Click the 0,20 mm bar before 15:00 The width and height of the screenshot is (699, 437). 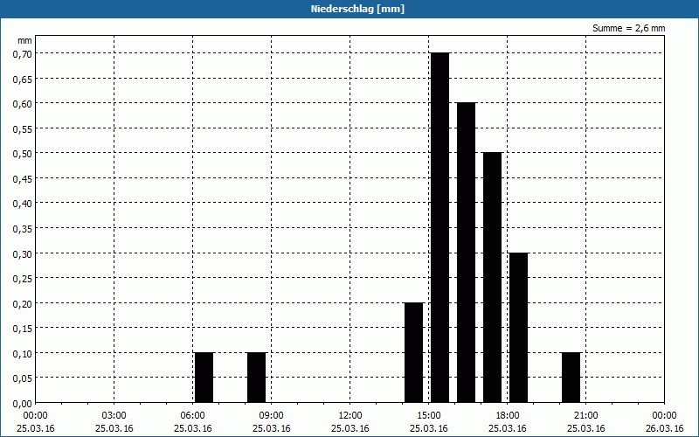[x=413, y=352]
